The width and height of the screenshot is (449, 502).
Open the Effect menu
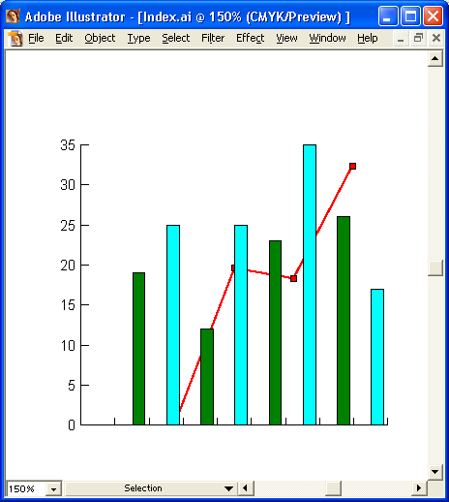pos(250,39)
